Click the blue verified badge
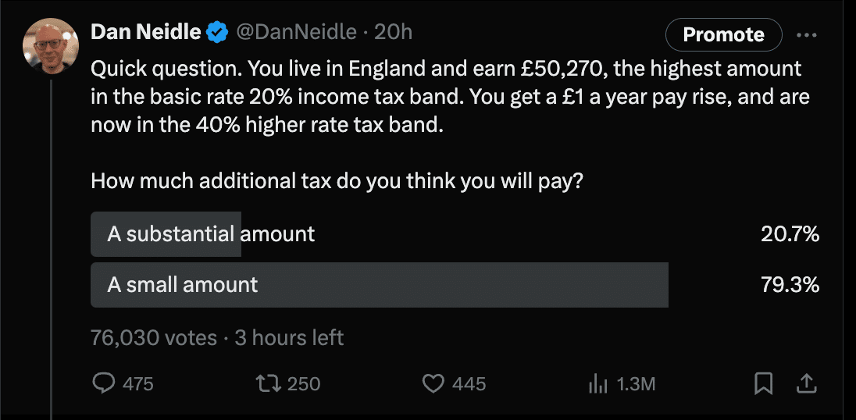Screen dimensions: 856x420 click(216, 33)
